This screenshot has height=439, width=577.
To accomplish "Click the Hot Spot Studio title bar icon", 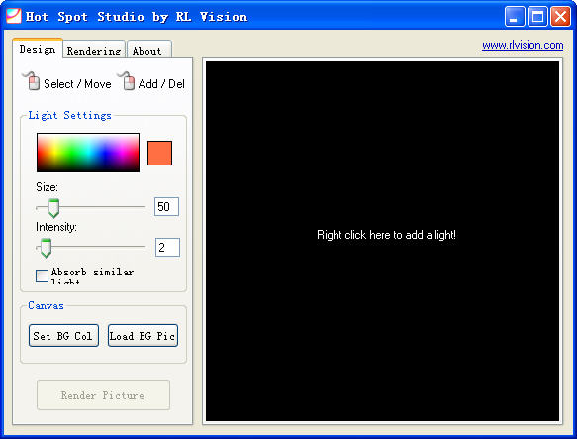I will pos(14,16).
